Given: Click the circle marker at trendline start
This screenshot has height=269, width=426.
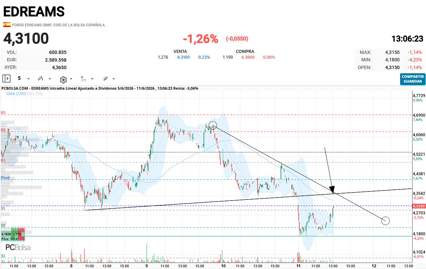Looking at the screenshot, I should (x=213, y=125).
